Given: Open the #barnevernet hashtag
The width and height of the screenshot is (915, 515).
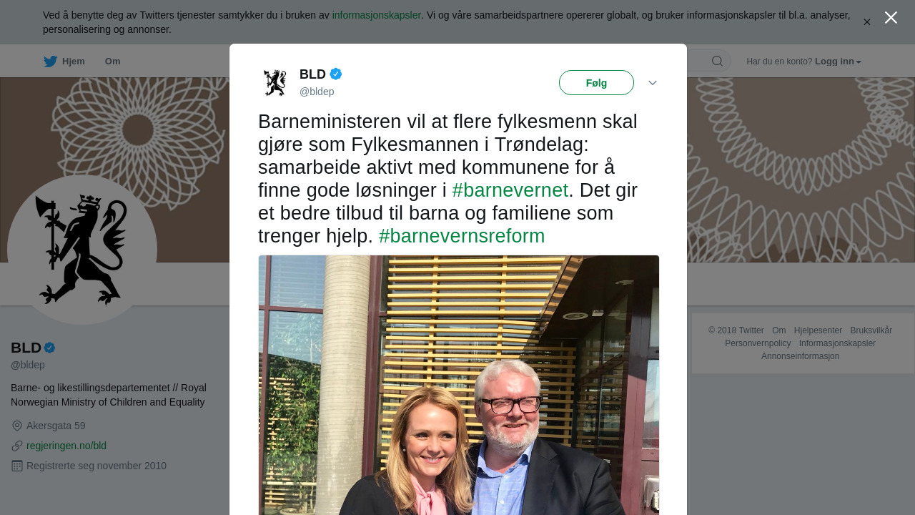Looking at the screenshot, I should pyautogui.click(x=510, y=190).
